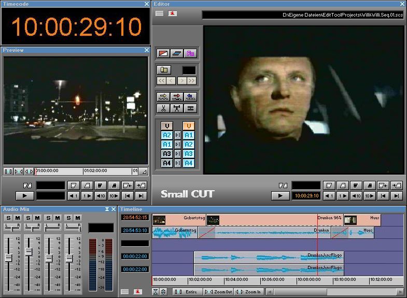This screenshot has height=298, width=407.
Task: Toggle orange record V track button
Action: (189, 126)
